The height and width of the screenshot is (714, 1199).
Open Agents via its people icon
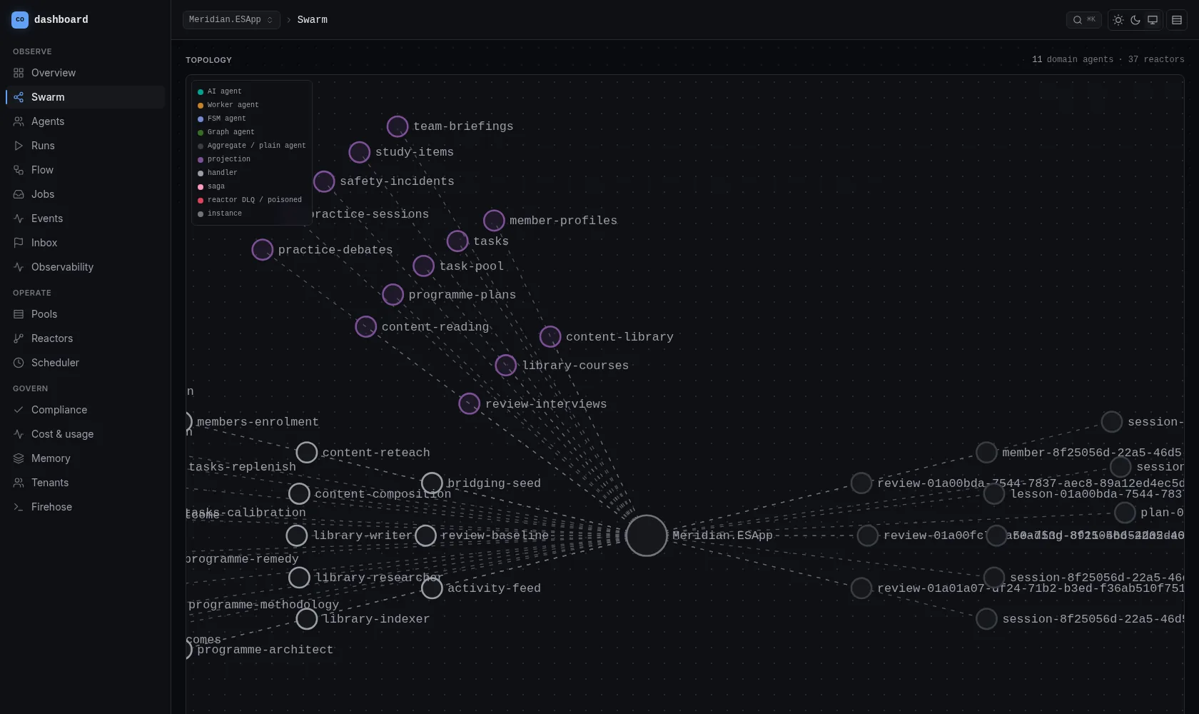[19, 121]
